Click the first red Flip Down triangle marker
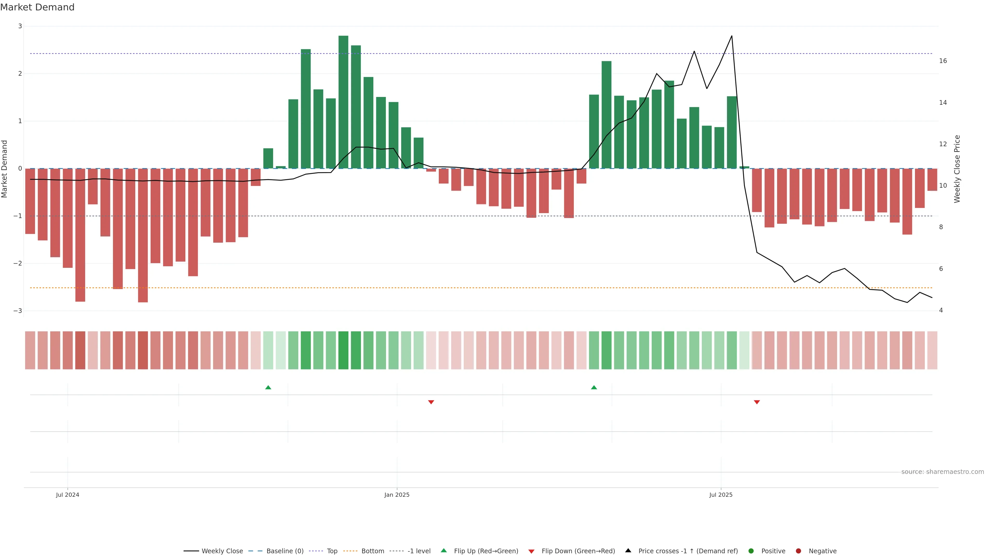The height and width of the screenshot is (560, 997). tap(431, 402)
